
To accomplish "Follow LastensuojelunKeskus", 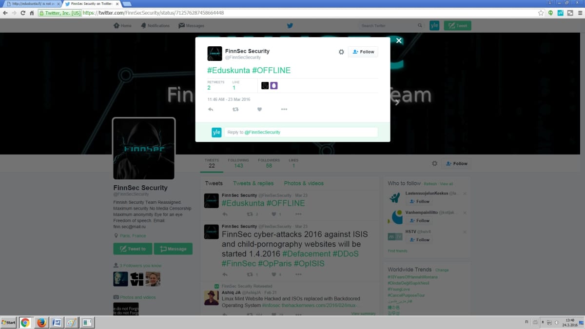I will (x=419, y=201).
